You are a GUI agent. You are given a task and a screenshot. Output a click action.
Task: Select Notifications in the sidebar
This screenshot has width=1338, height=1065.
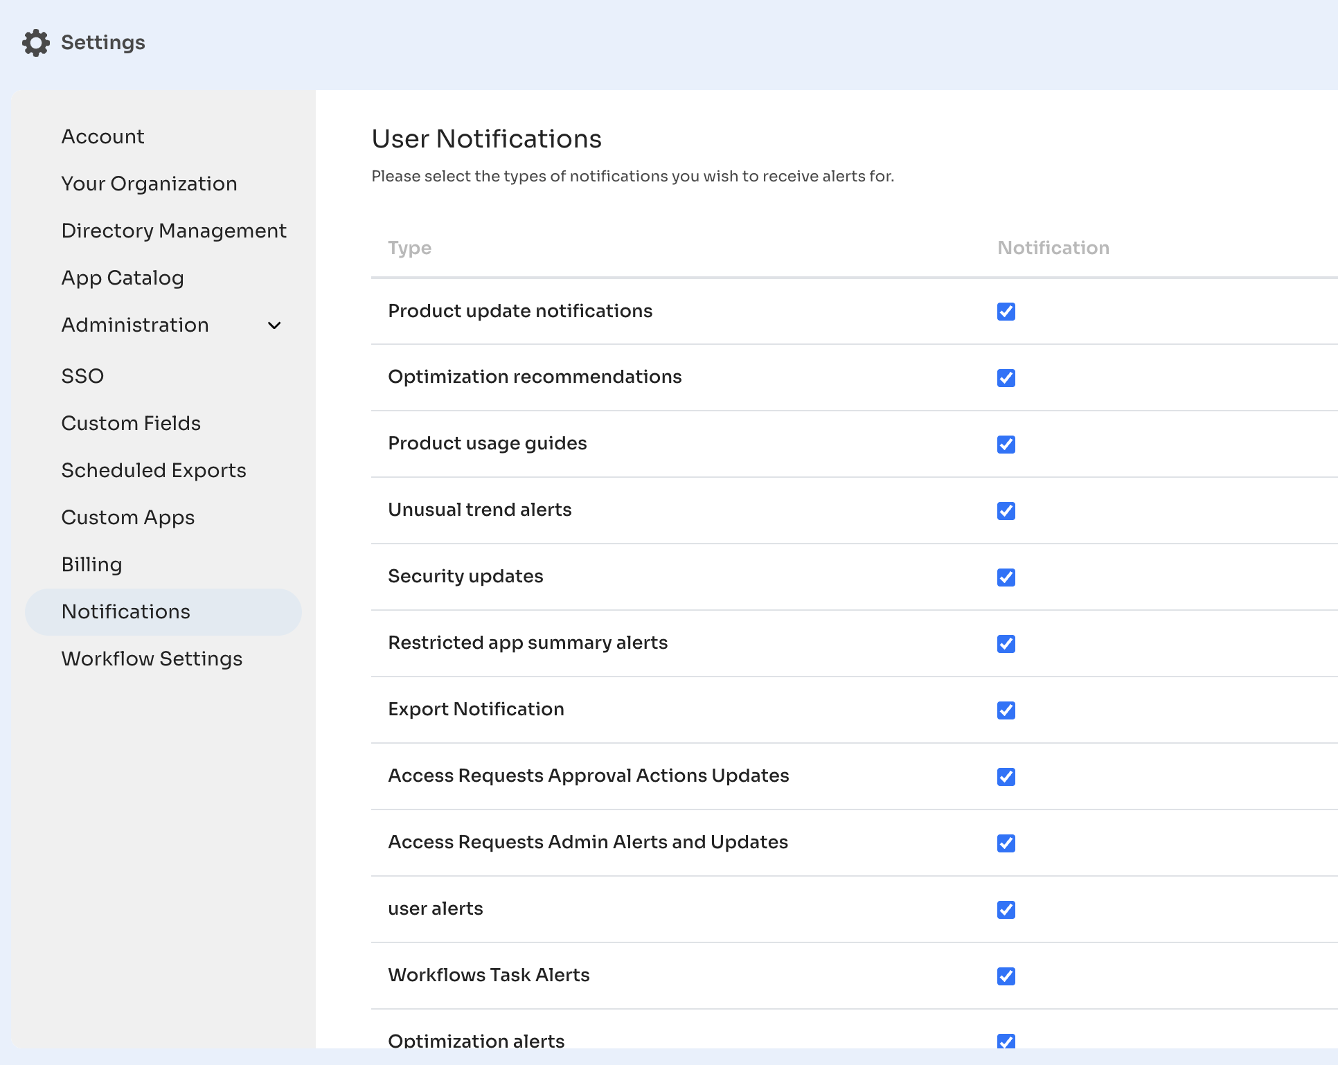(163, 612)
